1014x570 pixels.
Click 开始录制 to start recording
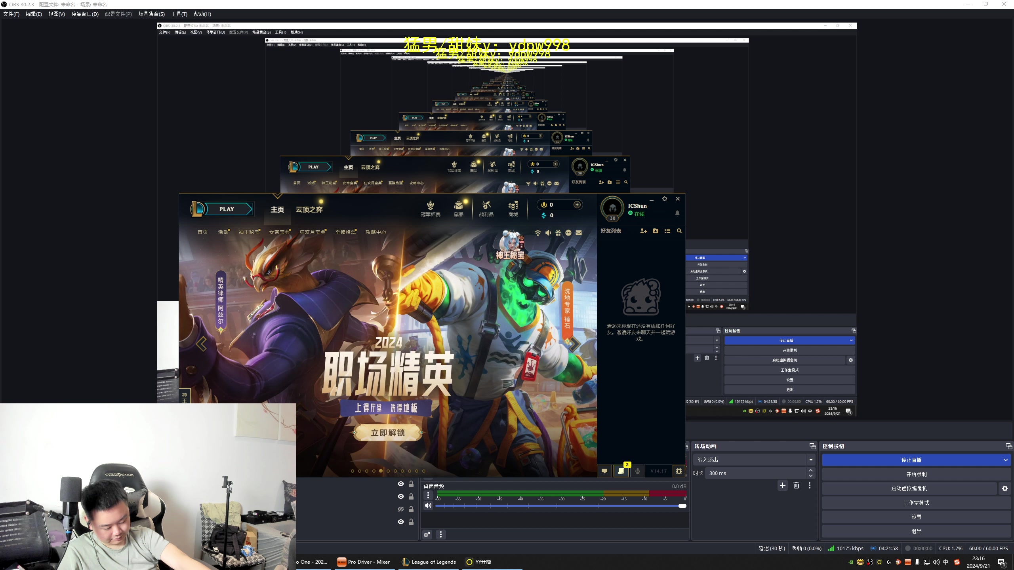pos(917,474)
